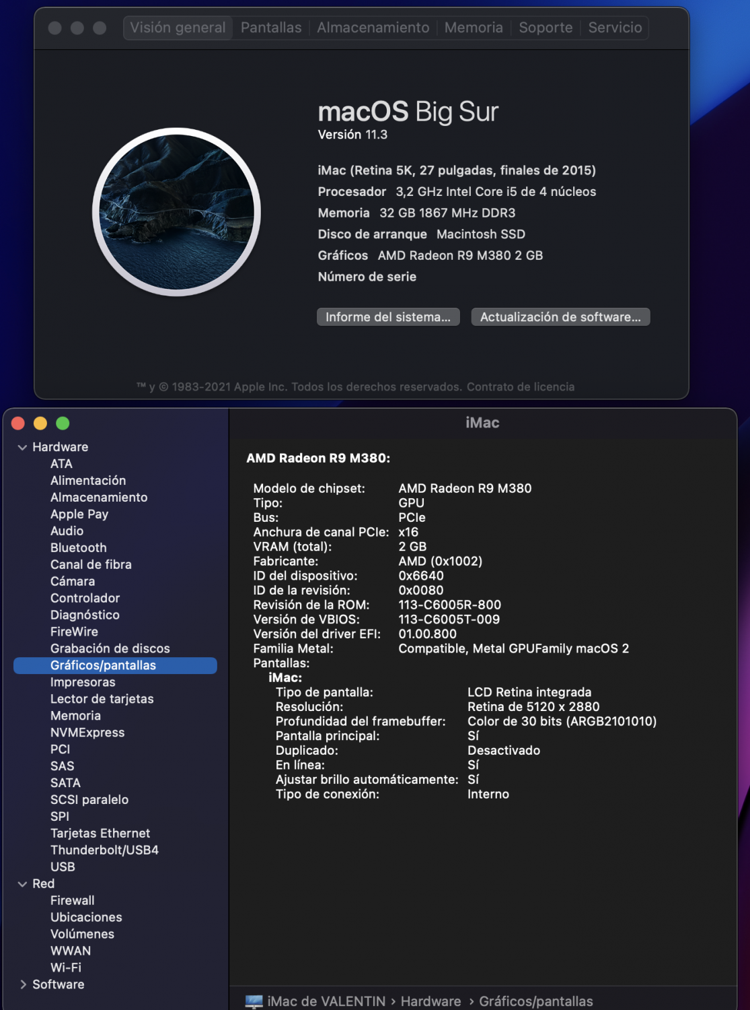Click the ID del dispositivo value 0x6640
Image resolution: width=750 pixels, height=1010 pixels.
point(421,576)
